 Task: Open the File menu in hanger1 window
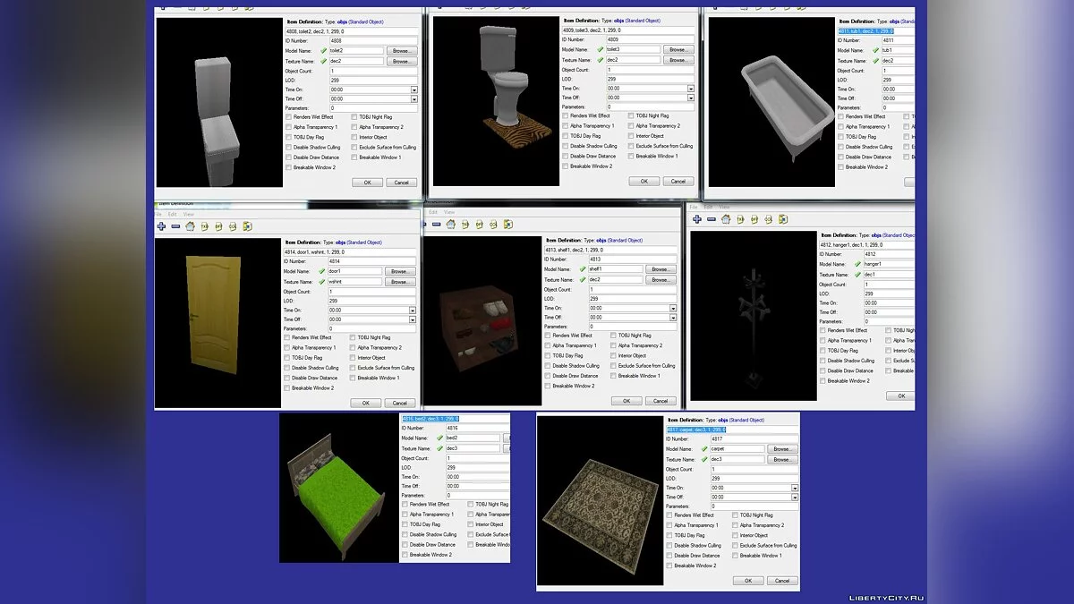(693, 208)
